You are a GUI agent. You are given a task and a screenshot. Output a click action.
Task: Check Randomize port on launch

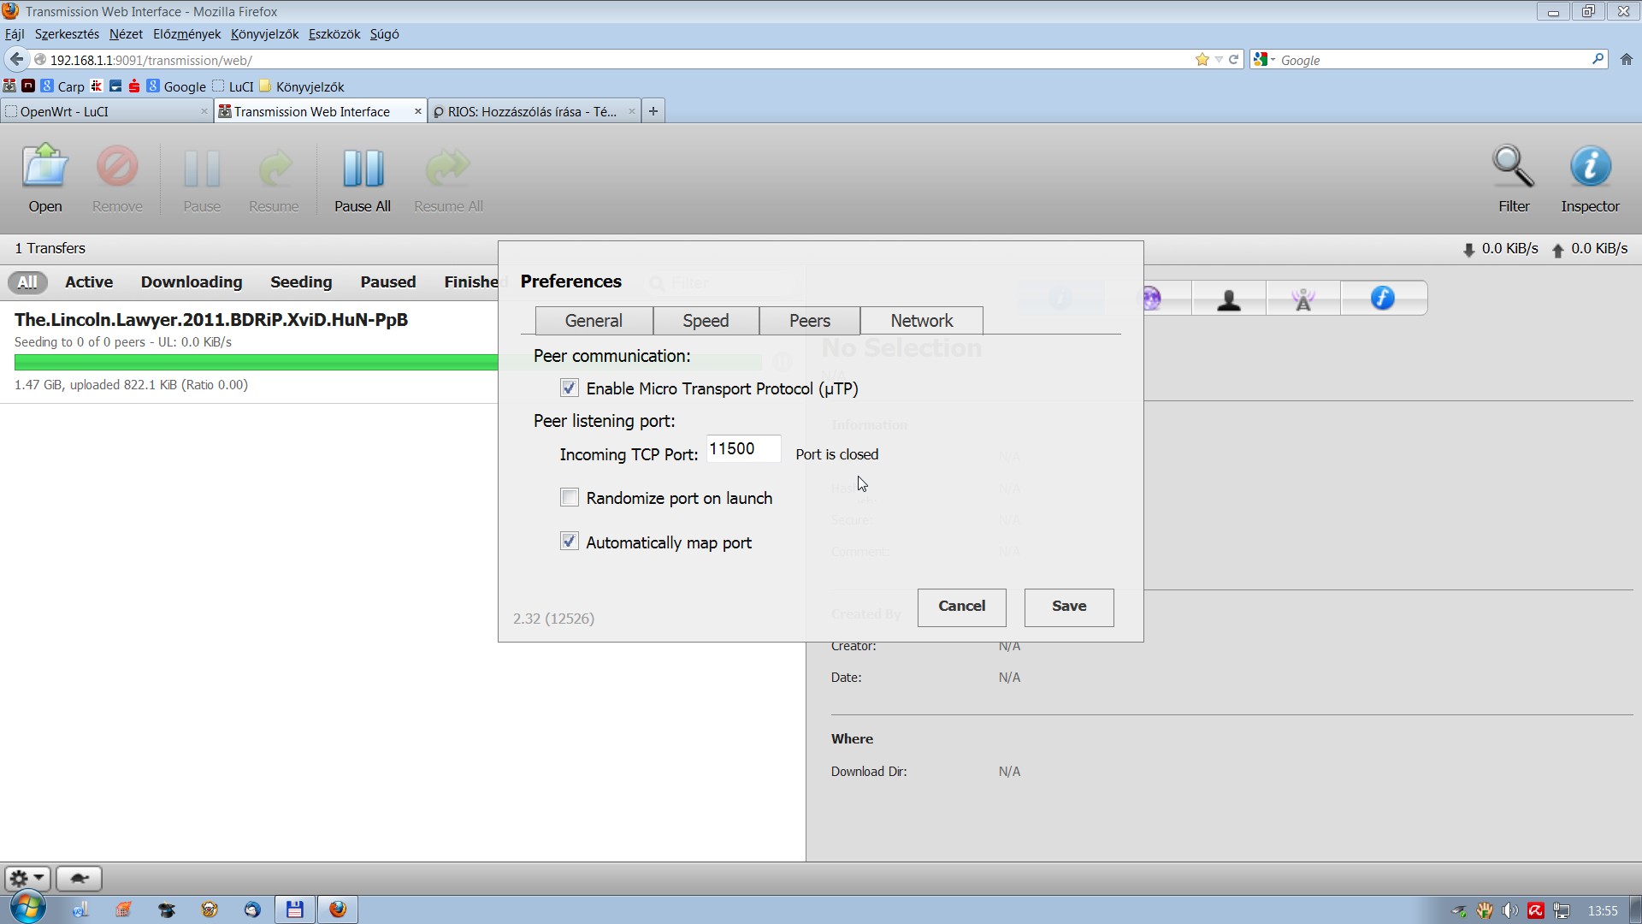click(570, 498)
